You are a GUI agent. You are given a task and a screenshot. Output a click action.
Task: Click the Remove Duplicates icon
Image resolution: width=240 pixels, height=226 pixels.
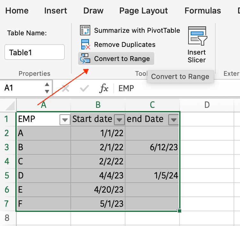click(85, 44)
